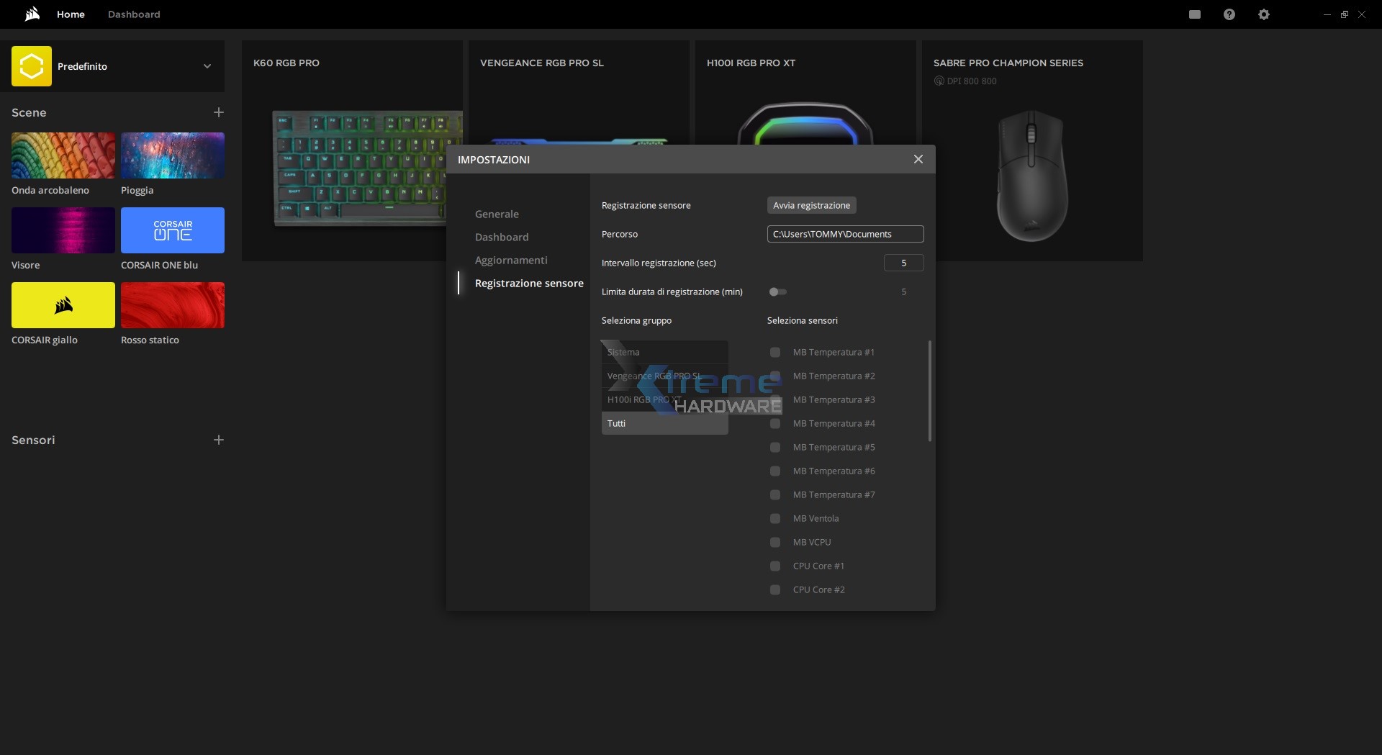Screen dimensions: 1382x755
Task: Click the yellow Predefinito profile icon
Action: pyautogui.click(x=32, y=66)
